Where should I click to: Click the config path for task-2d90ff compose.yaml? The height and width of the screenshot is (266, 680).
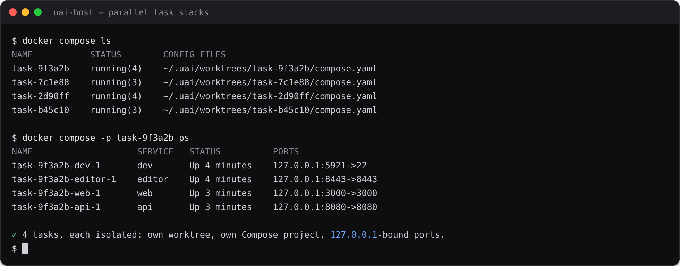(x=270, y=96)
